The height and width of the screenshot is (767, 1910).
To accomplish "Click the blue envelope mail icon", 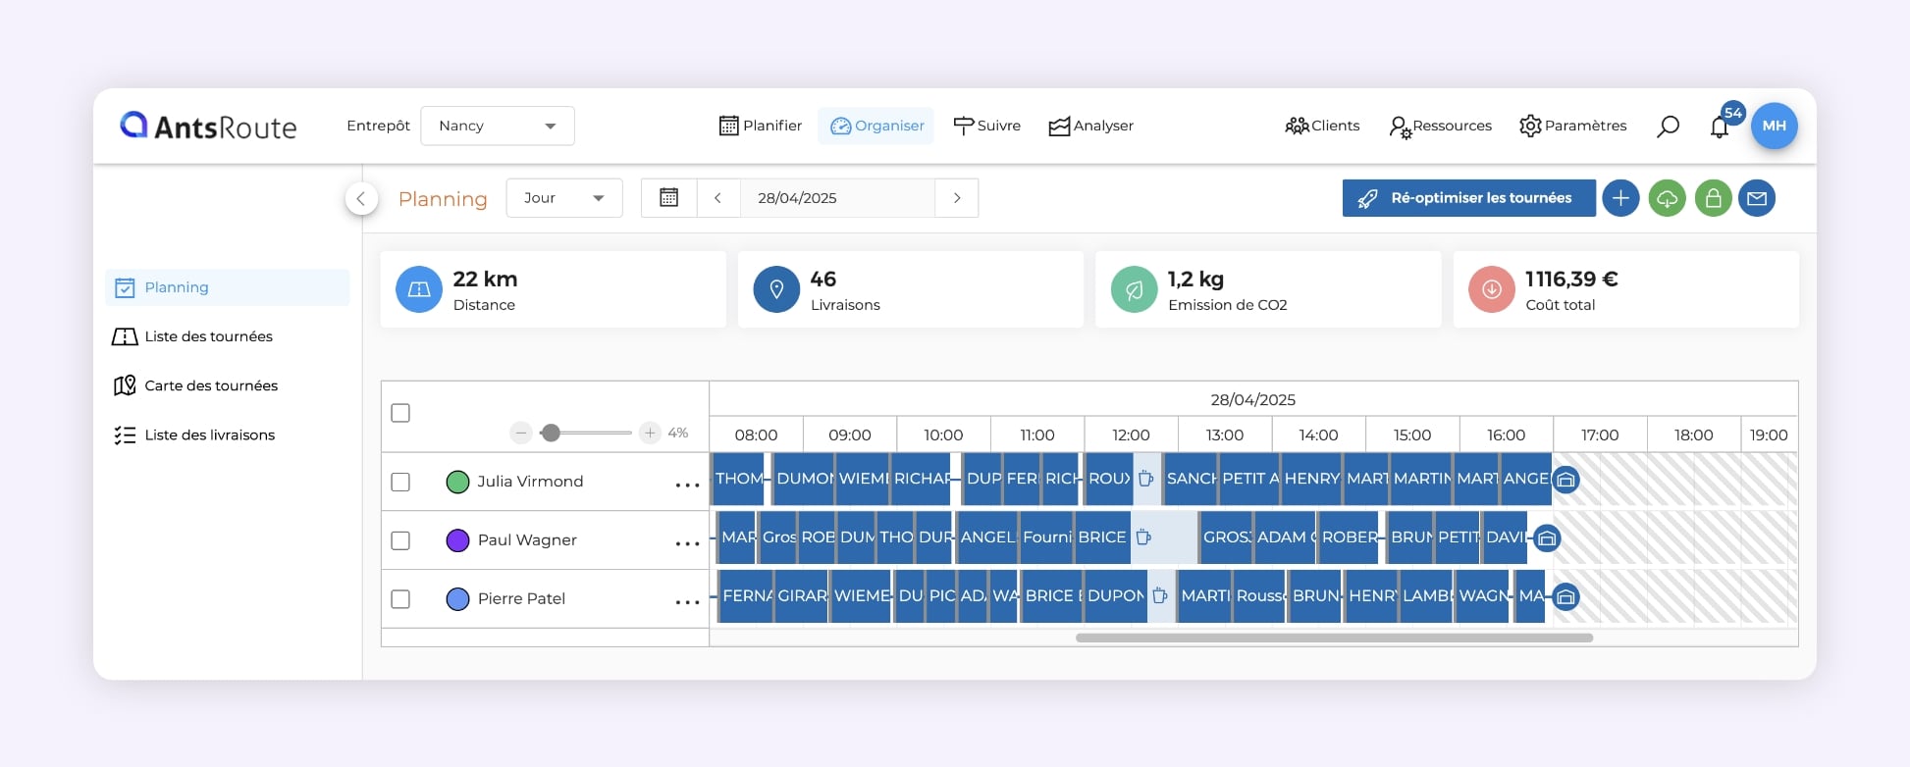I will [1757, 198].
